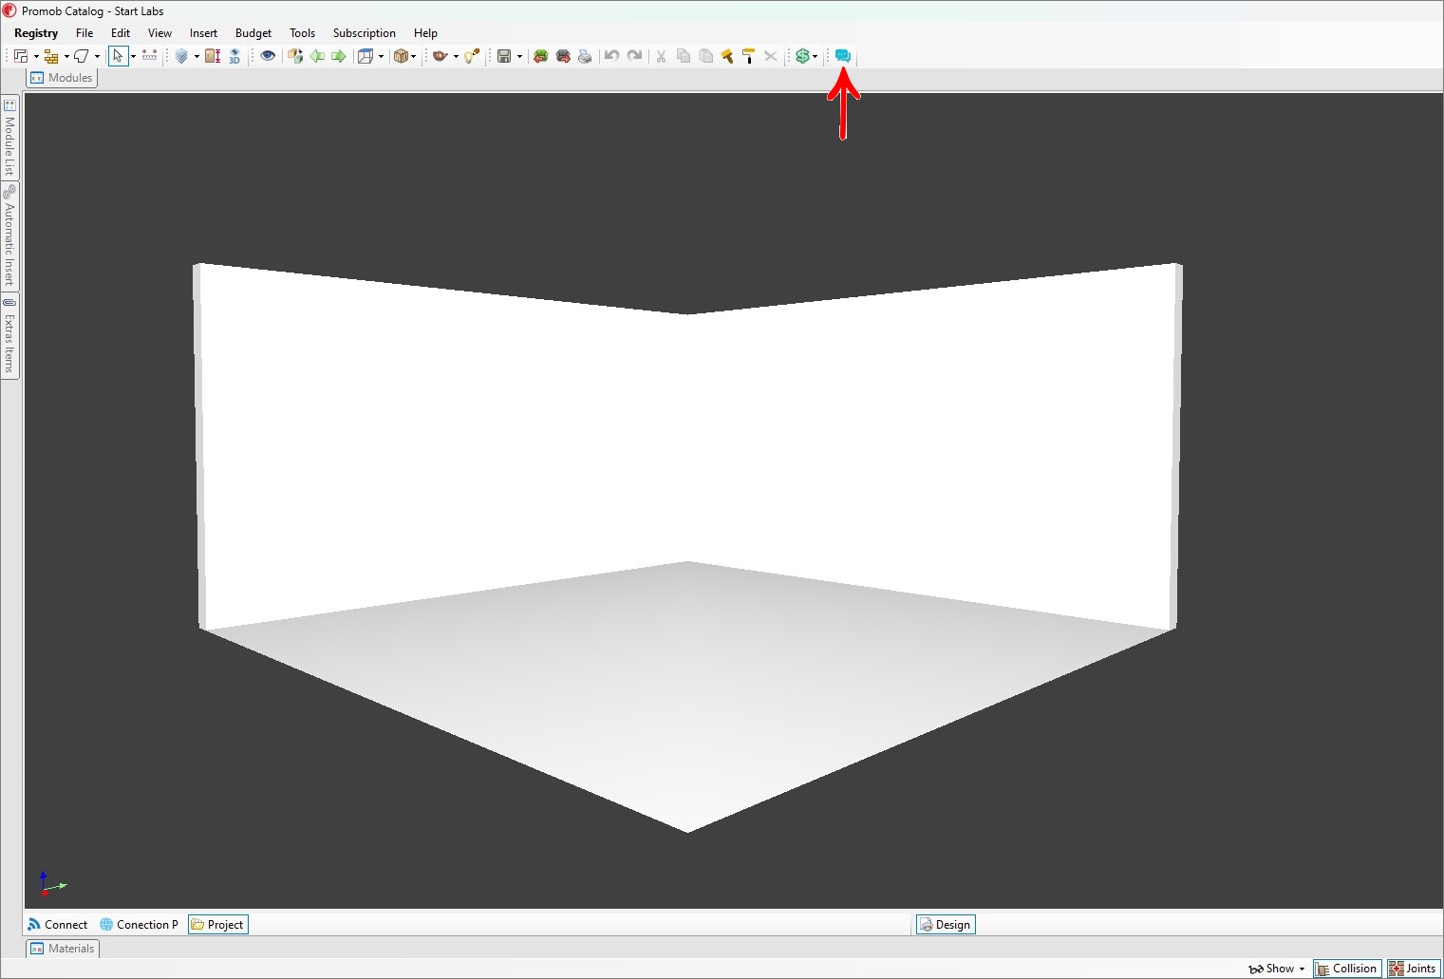Open the Materials panel tab

[63, 949]
